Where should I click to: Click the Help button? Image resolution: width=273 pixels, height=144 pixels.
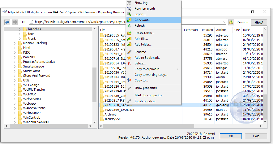[x=256, y=136]
